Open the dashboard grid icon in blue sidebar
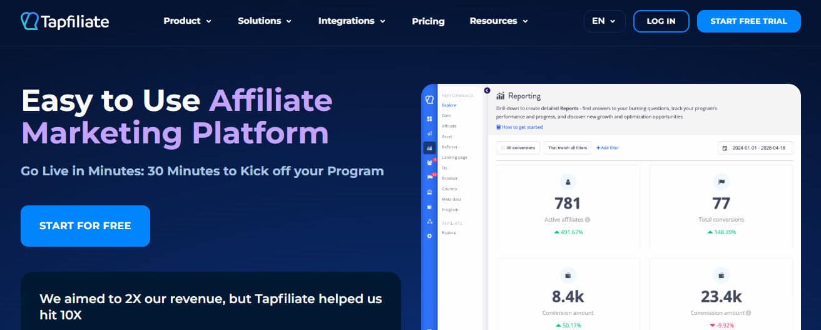 pos(429,118)
